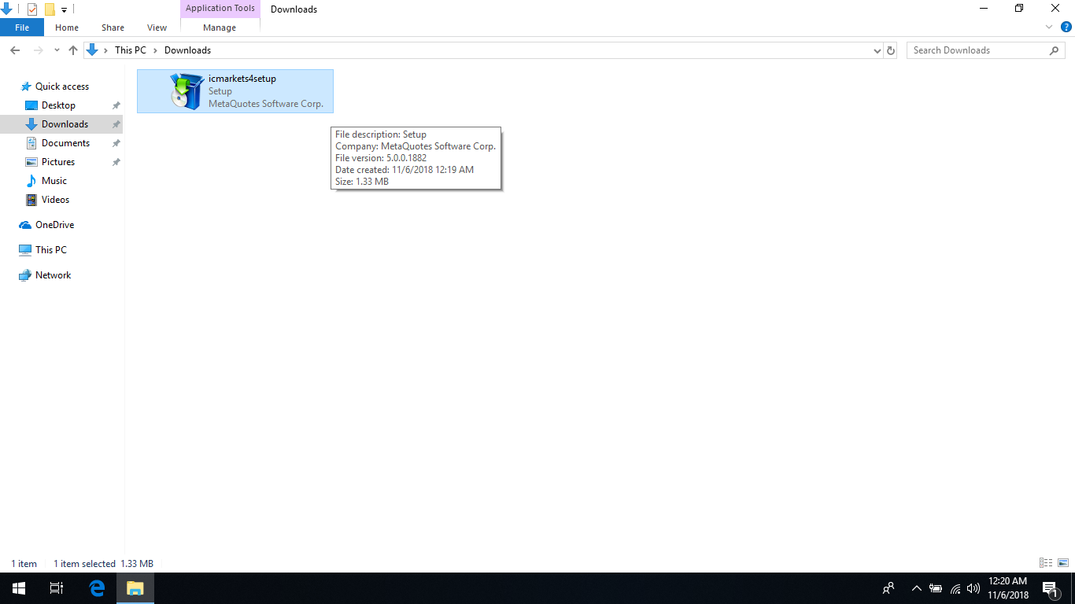Switch to Large icons view layout button
1075x604 pixels.
click(x=1063, y=563)
